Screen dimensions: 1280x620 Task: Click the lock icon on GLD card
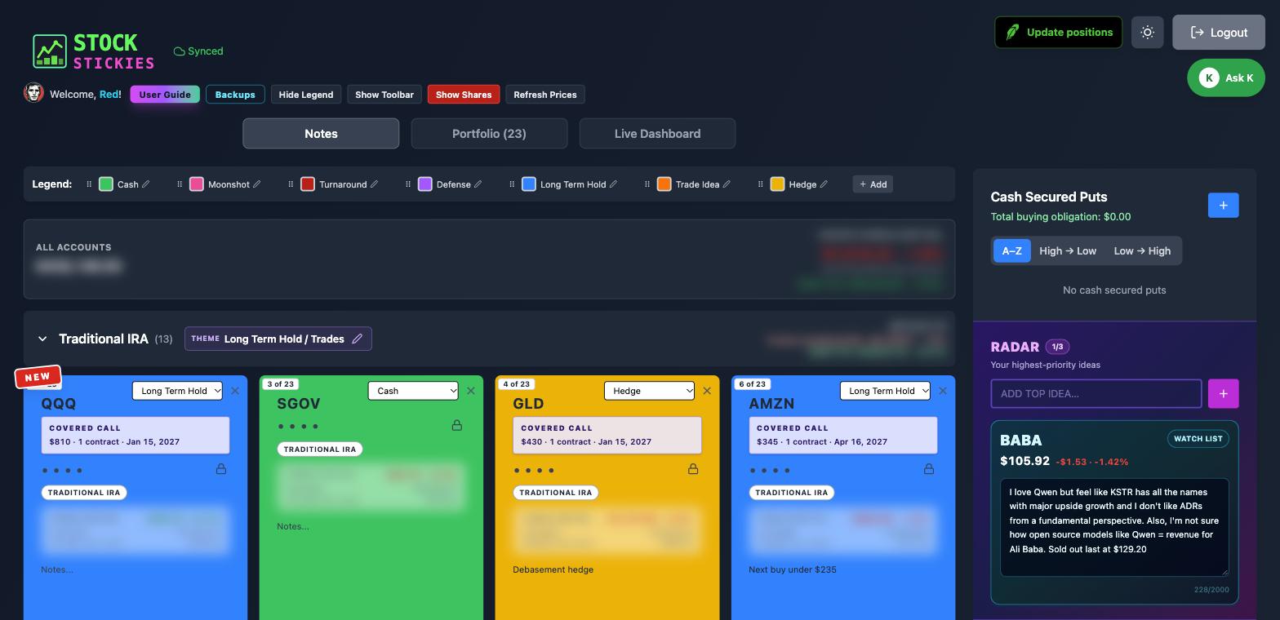pos(693,469)
